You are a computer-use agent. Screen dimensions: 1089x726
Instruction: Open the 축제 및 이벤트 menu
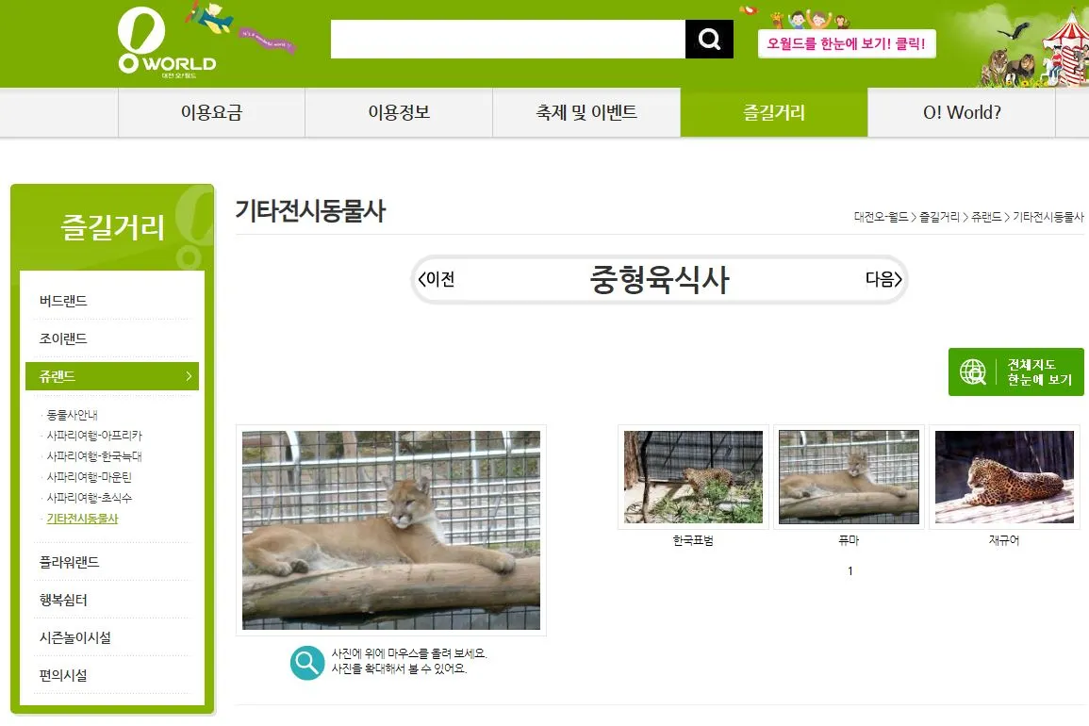pyautogui.click(x=586, y=112)
